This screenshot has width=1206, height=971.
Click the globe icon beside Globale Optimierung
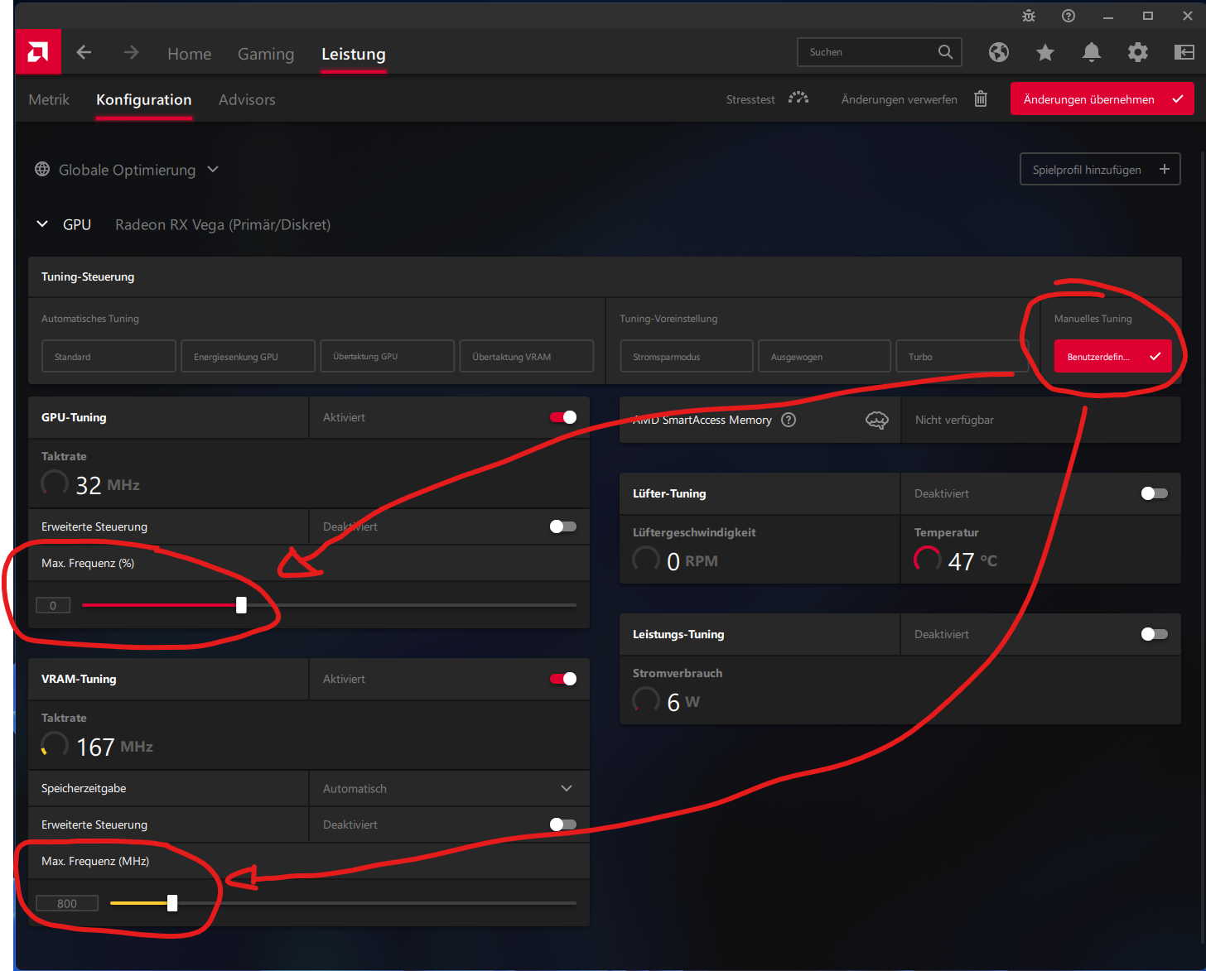[x=42, y=170]
